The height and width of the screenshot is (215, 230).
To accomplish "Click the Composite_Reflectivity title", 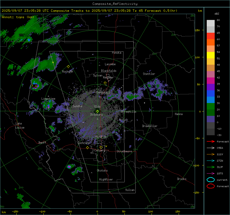I will click(x=115, y=4).
